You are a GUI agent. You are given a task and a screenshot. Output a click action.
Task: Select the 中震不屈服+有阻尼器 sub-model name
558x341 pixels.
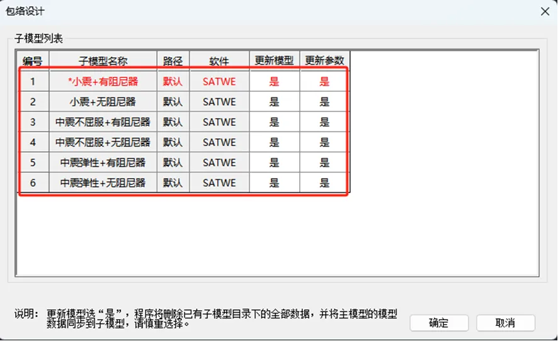[x=103, y=122]
